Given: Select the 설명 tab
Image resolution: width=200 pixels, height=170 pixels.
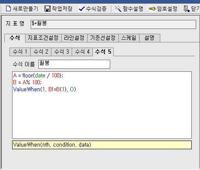Looking at the screenshot, I should pos(149,38).
